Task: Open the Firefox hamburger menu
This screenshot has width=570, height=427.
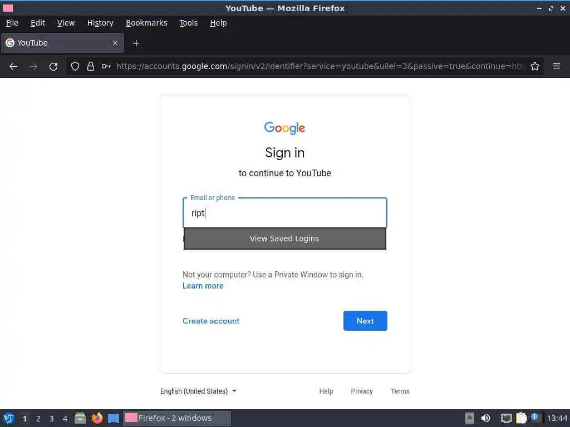Action: 557,66
